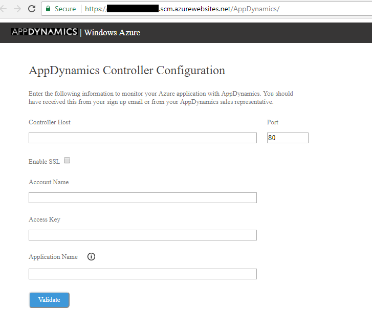Click the Windows Azure header text
Viewport: 372px width, 330px height.
pyautogui.click(x=112, y=33)
